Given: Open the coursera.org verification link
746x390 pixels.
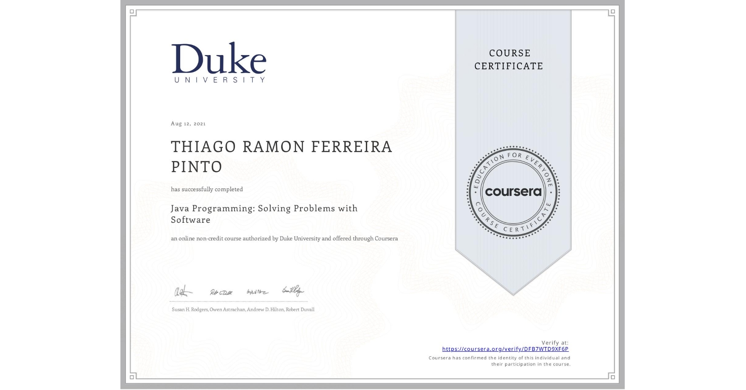Looking at the screenshot, I should [x=506, y=349].
